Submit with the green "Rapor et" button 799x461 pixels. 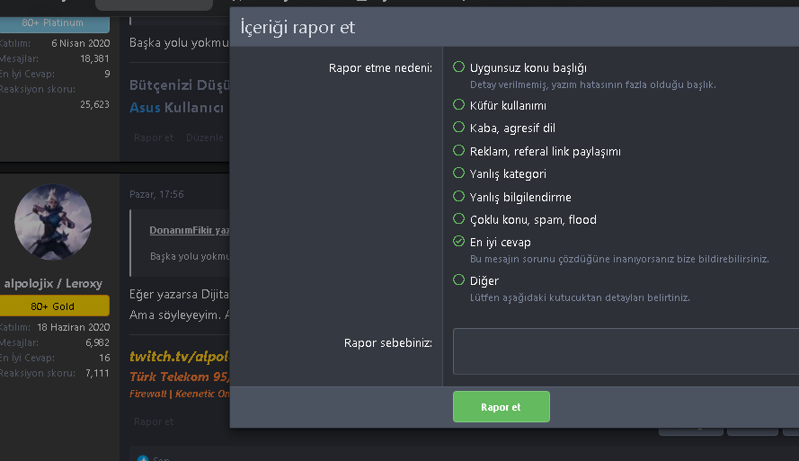coord(501,407)
